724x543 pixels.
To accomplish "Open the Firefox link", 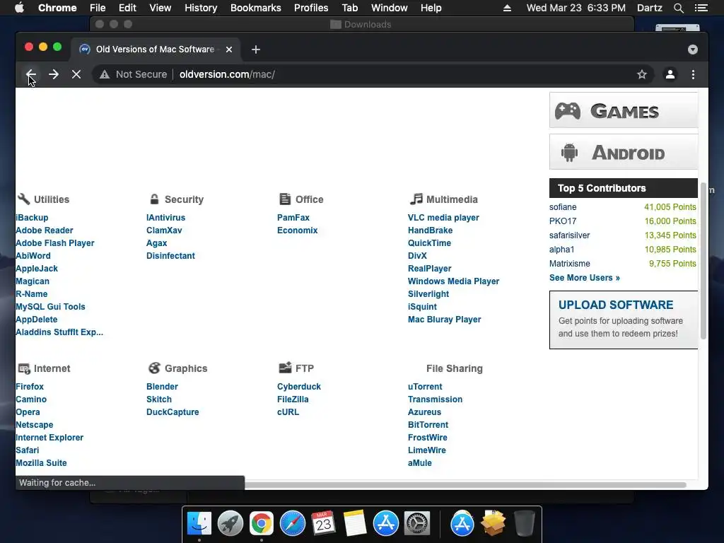I will pyautogui.click(x=30, y=387).
